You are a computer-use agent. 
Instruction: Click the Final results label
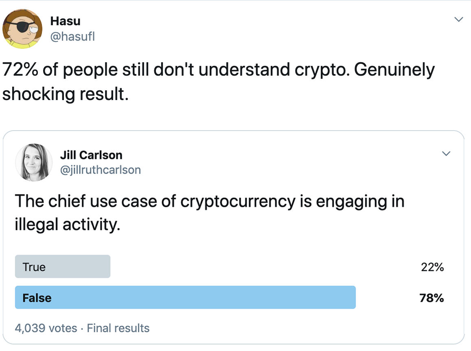(118, 328)
